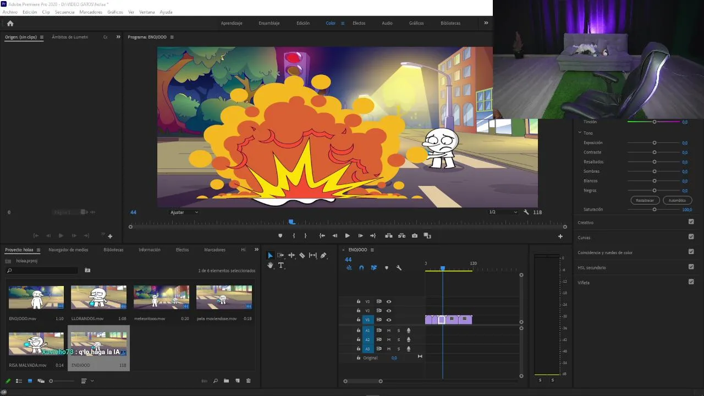Open timeline display settings wrench

pyautogui.click(x=399, y=268)
